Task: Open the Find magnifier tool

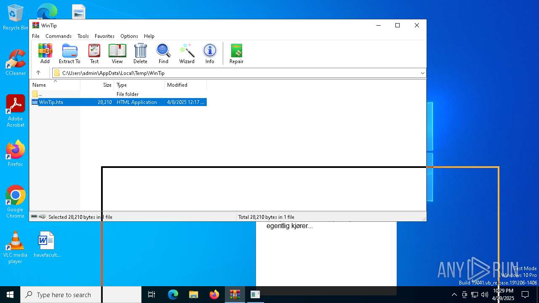Action: (x=163, y=53)
